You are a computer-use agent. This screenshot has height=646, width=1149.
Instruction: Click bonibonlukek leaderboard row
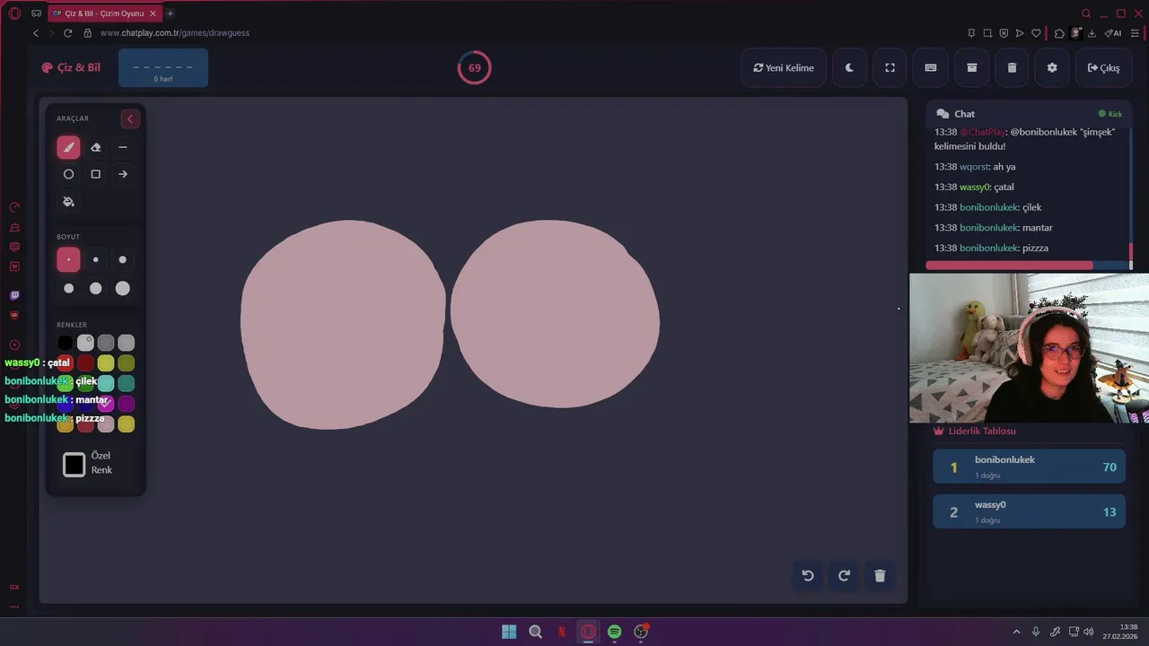[x=1029, y=467]
